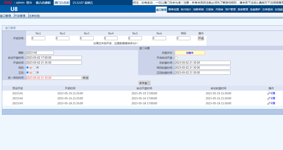Switch to 香六合港彩 lottery
This screenshot has width=283, height=150.
[x=43, y=2]
